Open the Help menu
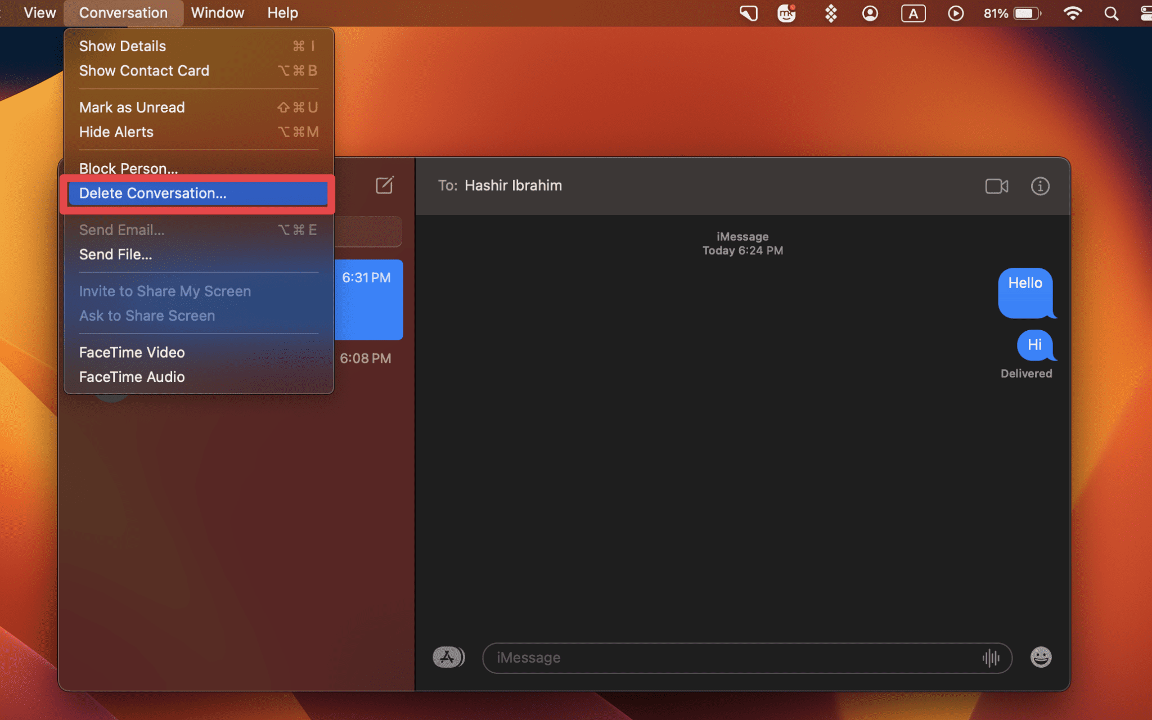Screen dimensions: 1152x720 pos(282,12)
